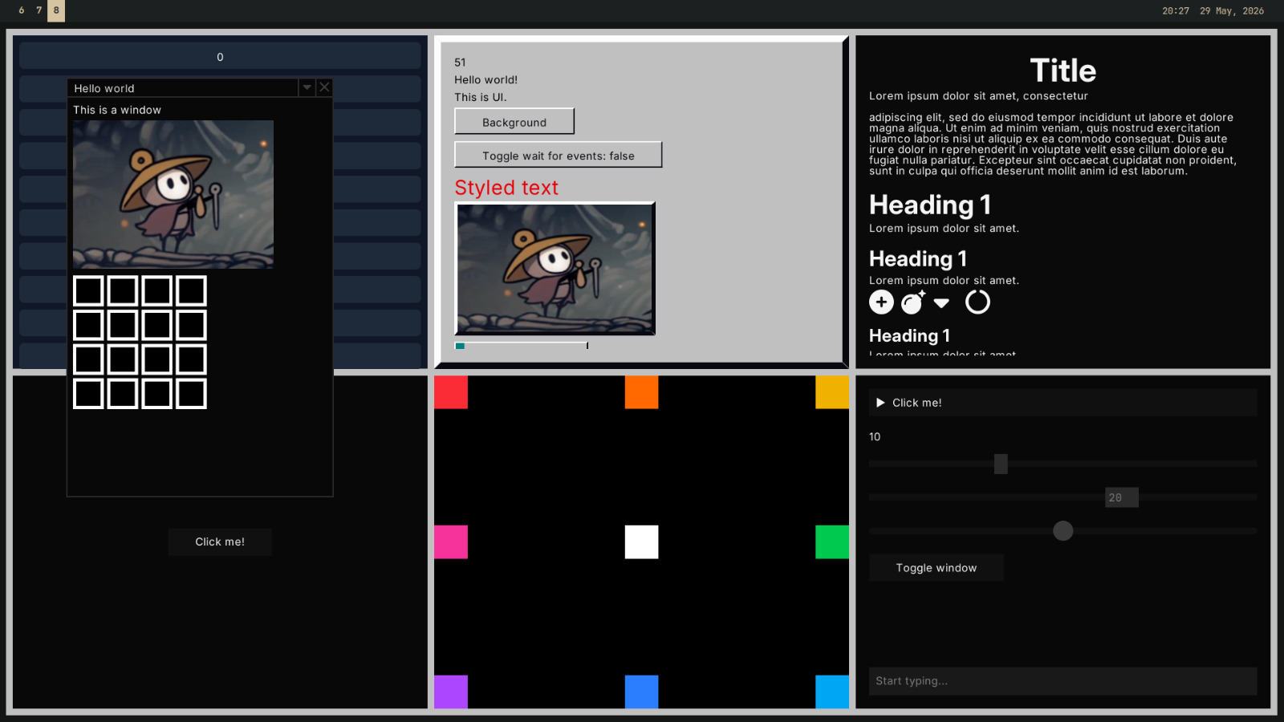
Task: Switch to workspace 7
Action: coord(39,11)
